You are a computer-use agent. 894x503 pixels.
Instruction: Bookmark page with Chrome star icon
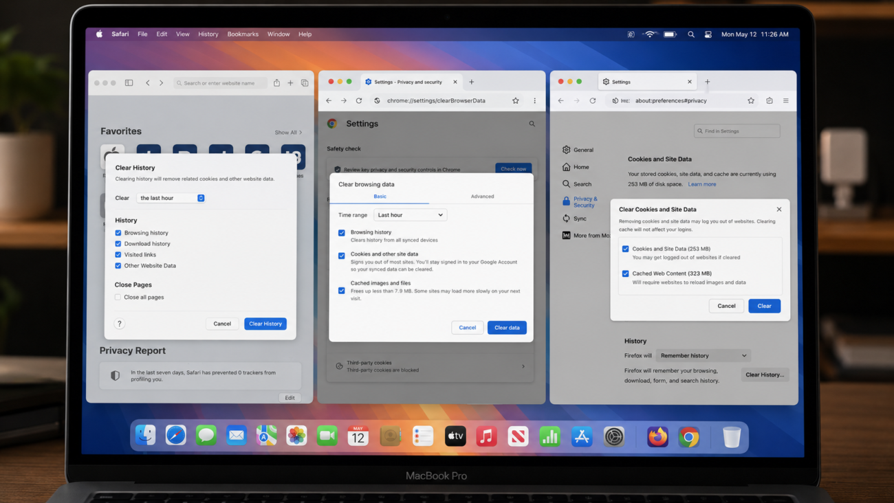pos(516,100)
